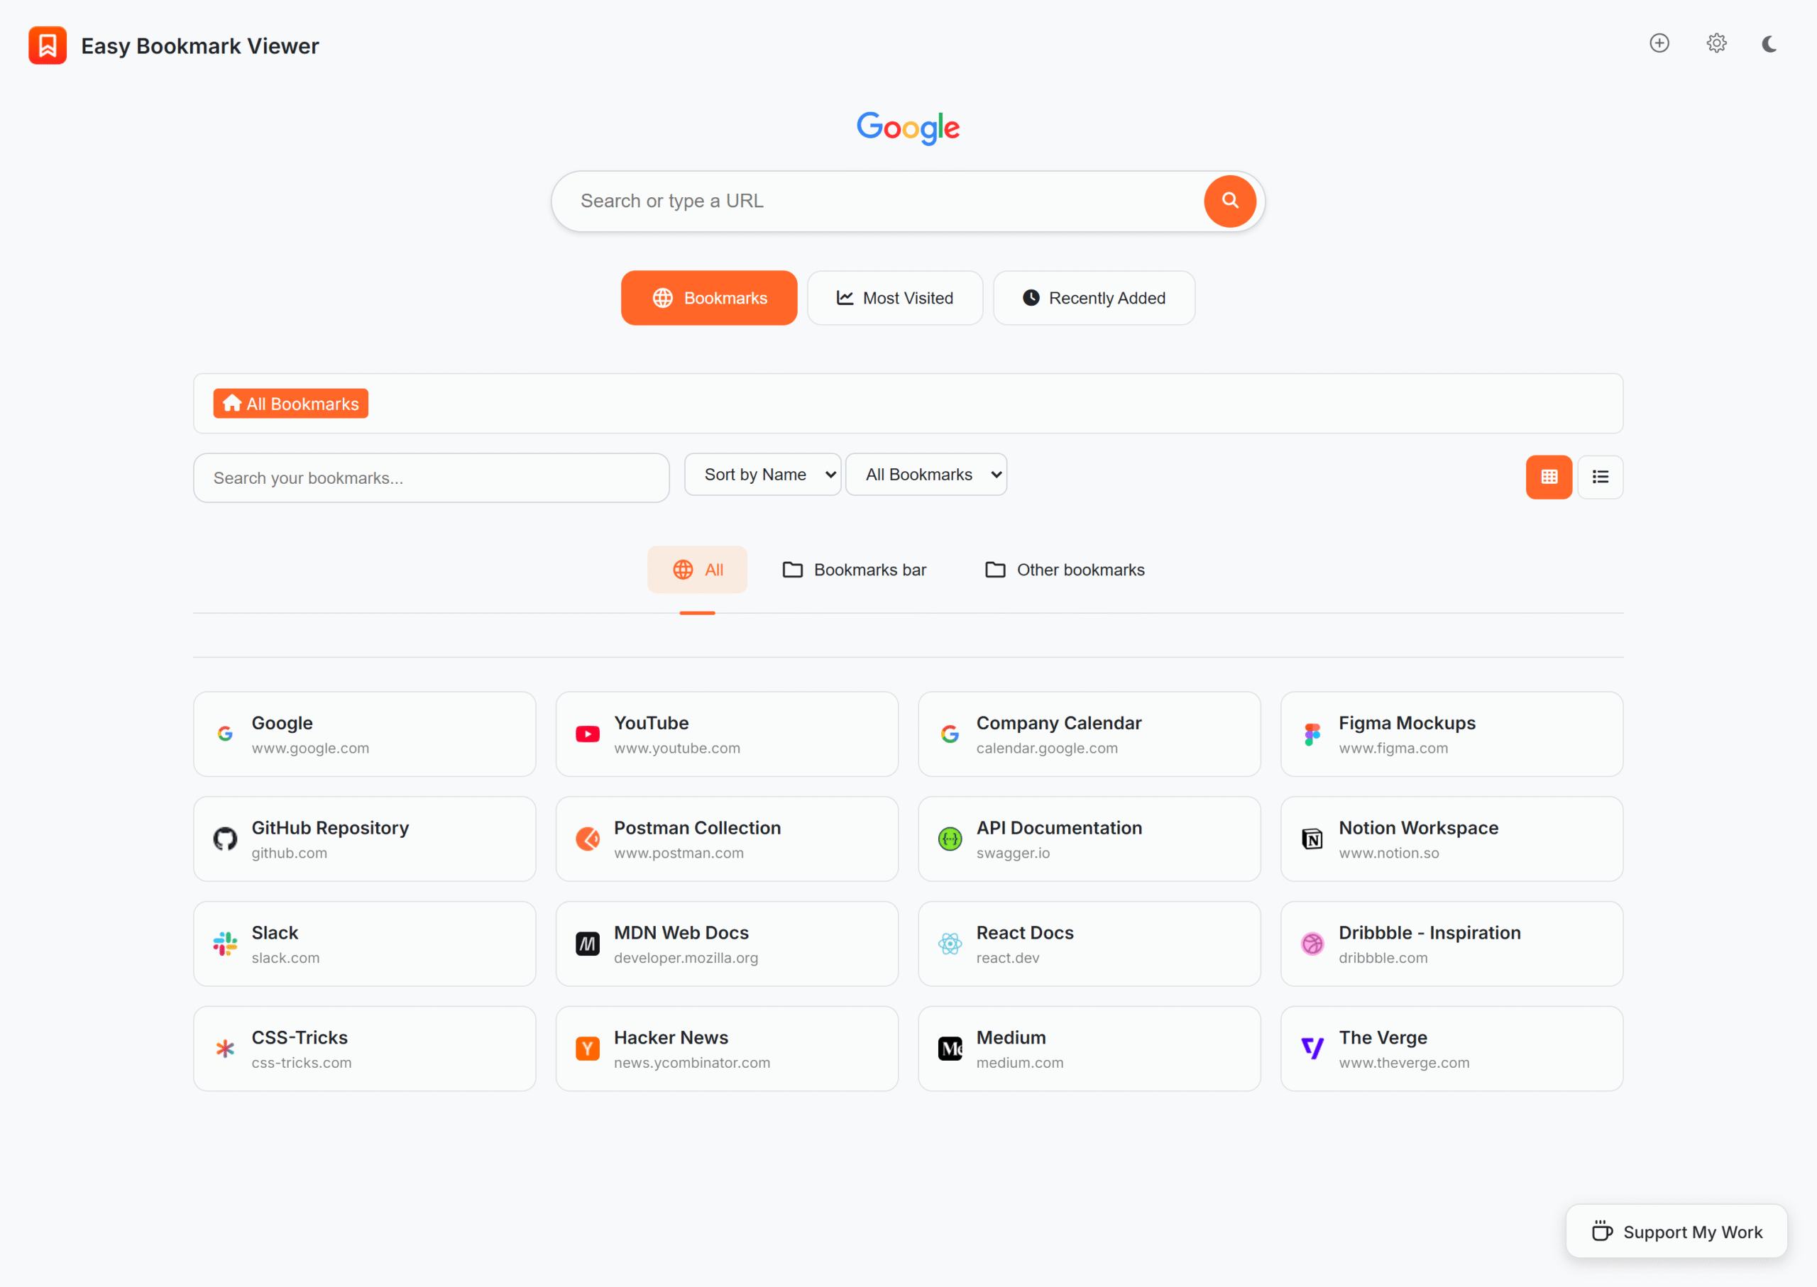Click the www.notion.so URL text
This screenshot has height=1287, width=1817.
point(1388,853)
